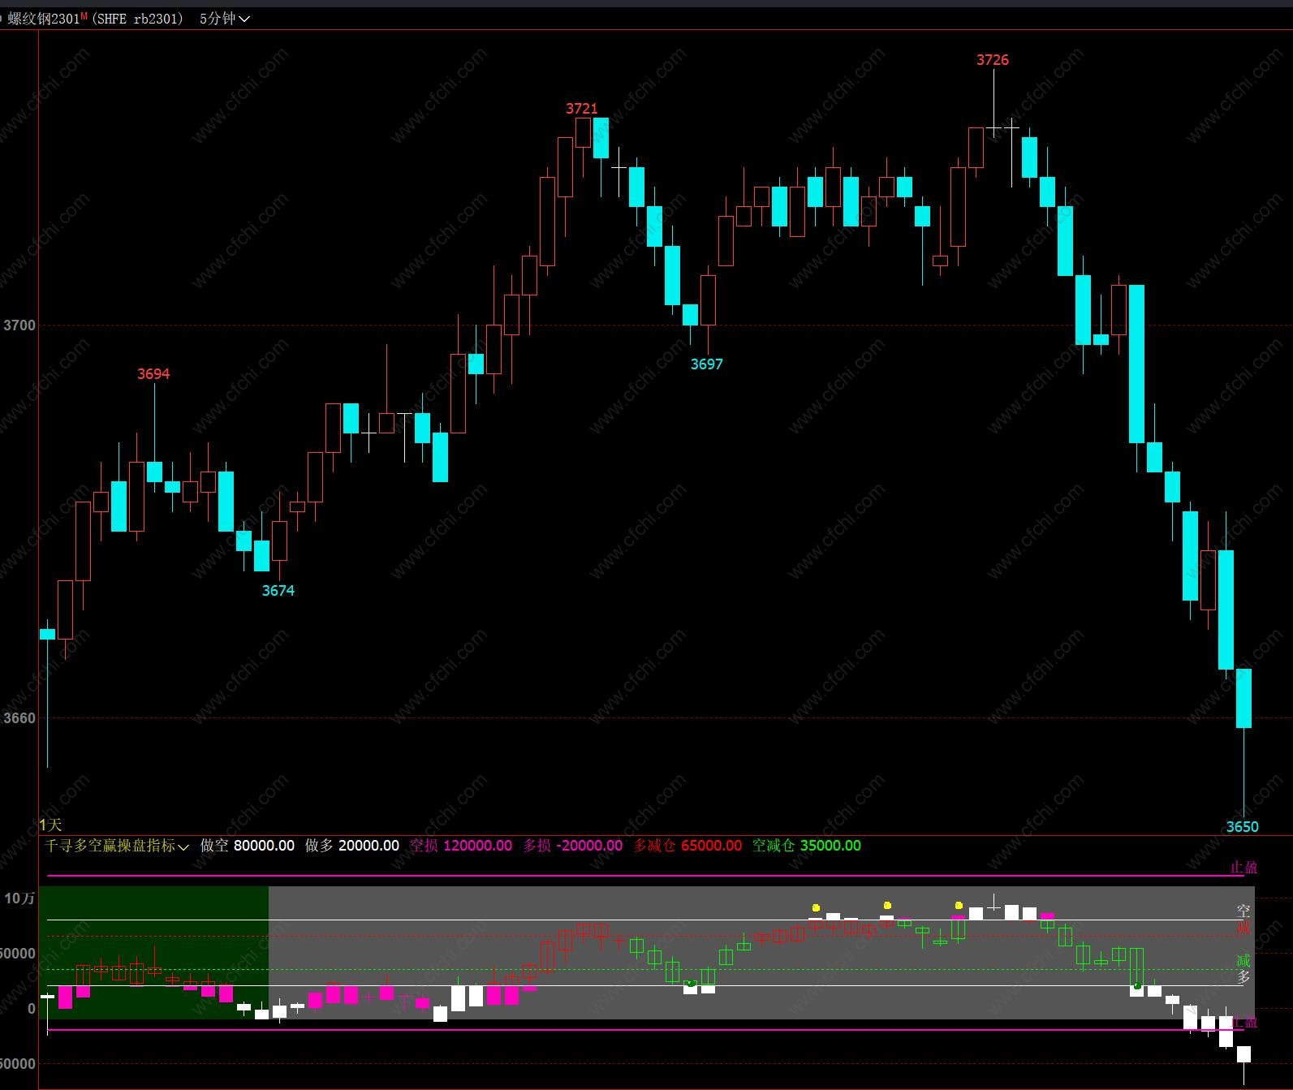Click the 10万 indicator axis label
This screenshot has width=1293, height=1090.
(19, 898)
